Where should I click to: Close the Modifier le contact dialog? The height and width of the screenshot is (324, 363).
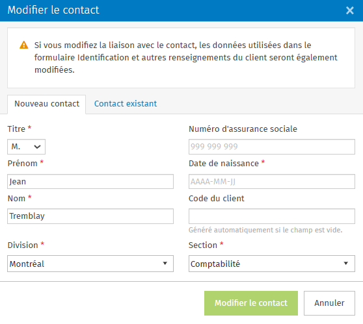(x=349, y=10)
